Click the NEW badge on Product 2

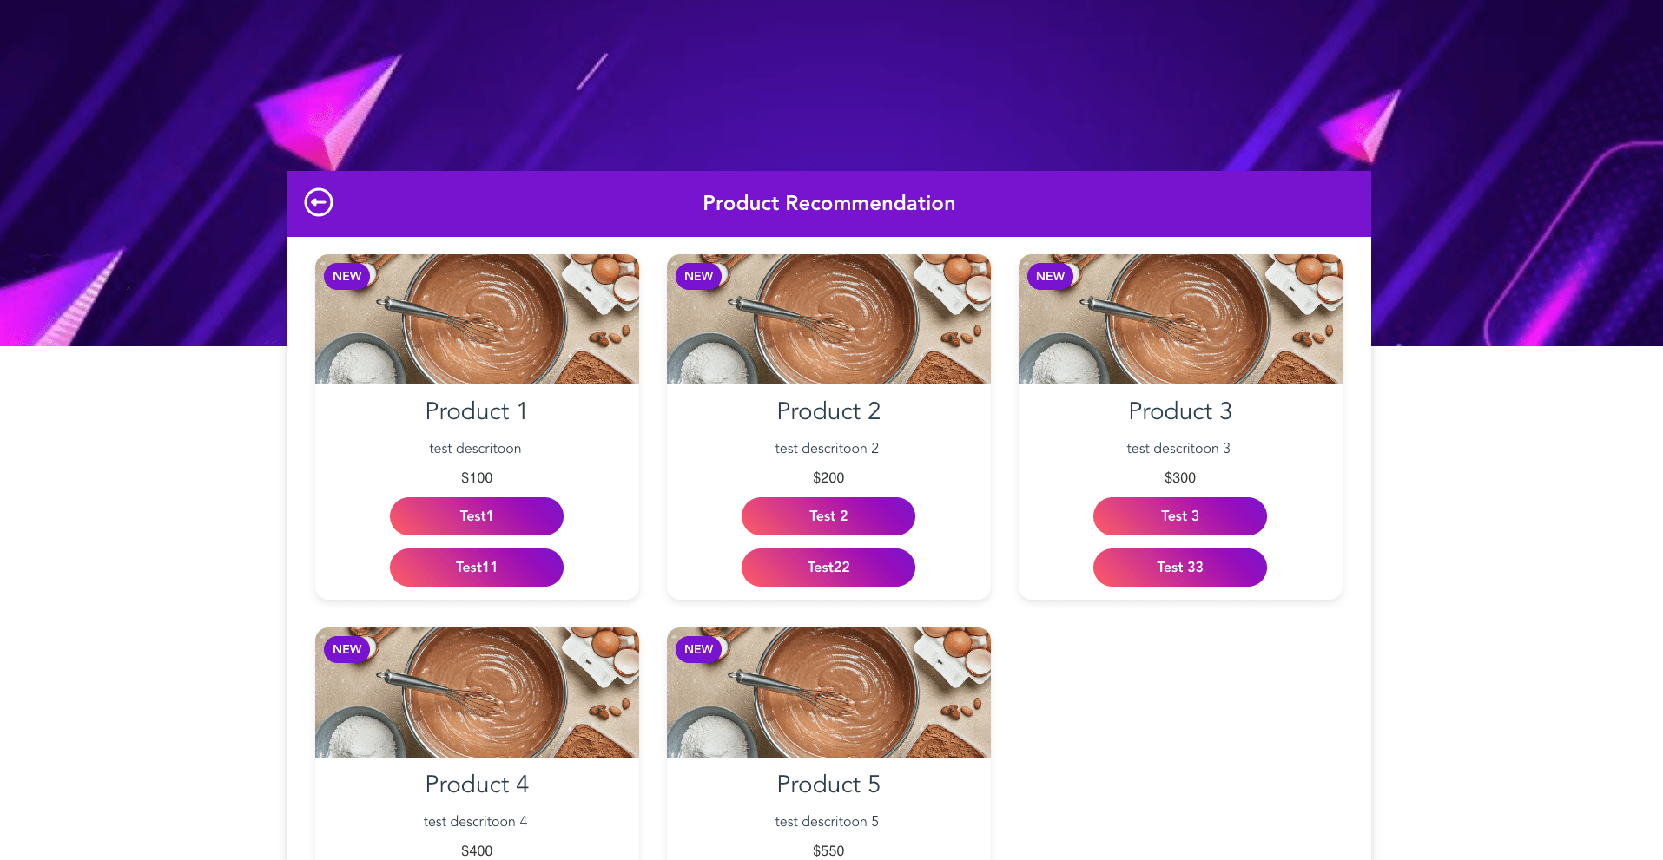click(x=699, y=276)
